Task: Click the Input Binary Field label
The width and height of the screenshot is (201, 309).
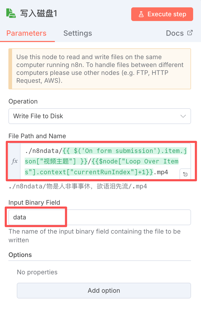Action: pos(34,203)
